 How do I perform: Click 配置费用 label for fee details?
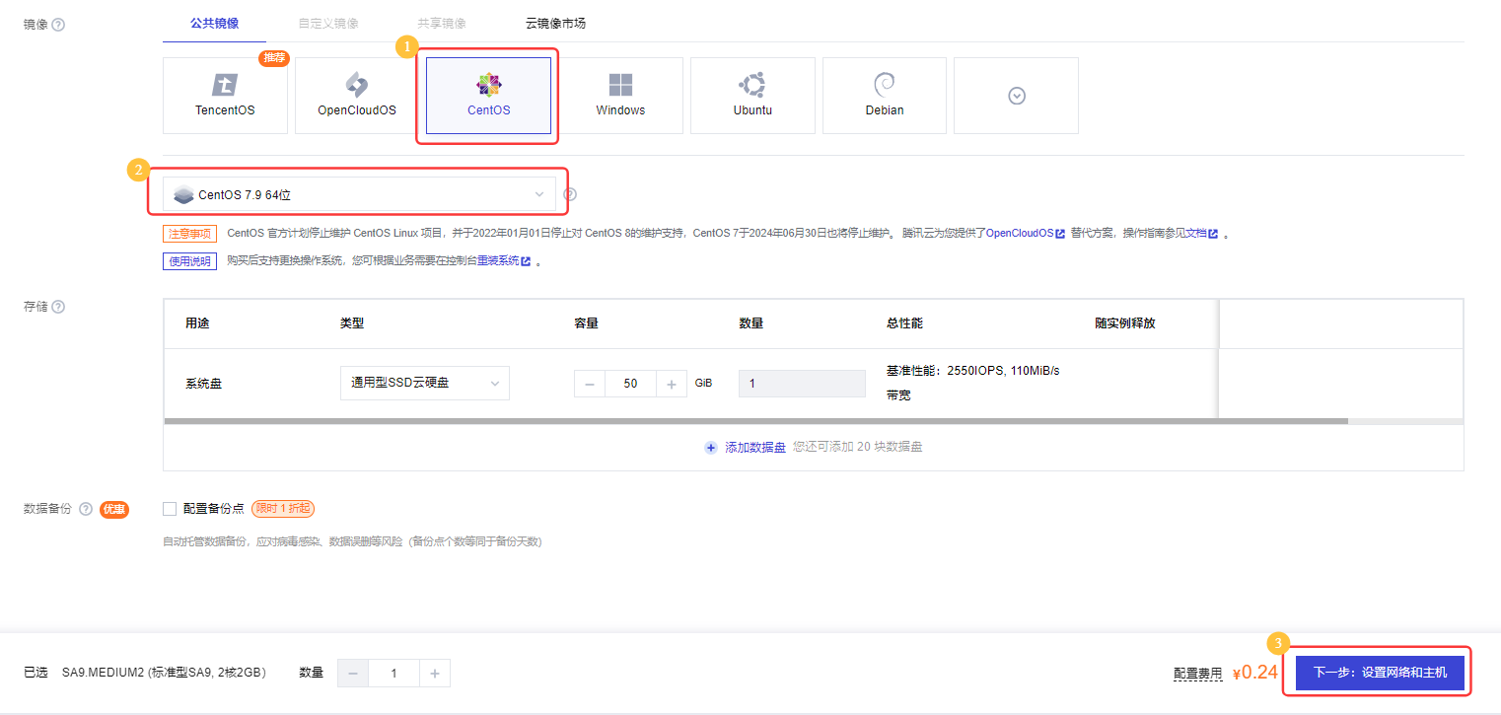[1197, 674]
